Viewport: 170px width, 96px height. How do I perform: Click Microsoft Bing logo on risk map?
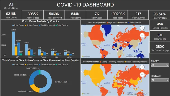coord(86,57)
